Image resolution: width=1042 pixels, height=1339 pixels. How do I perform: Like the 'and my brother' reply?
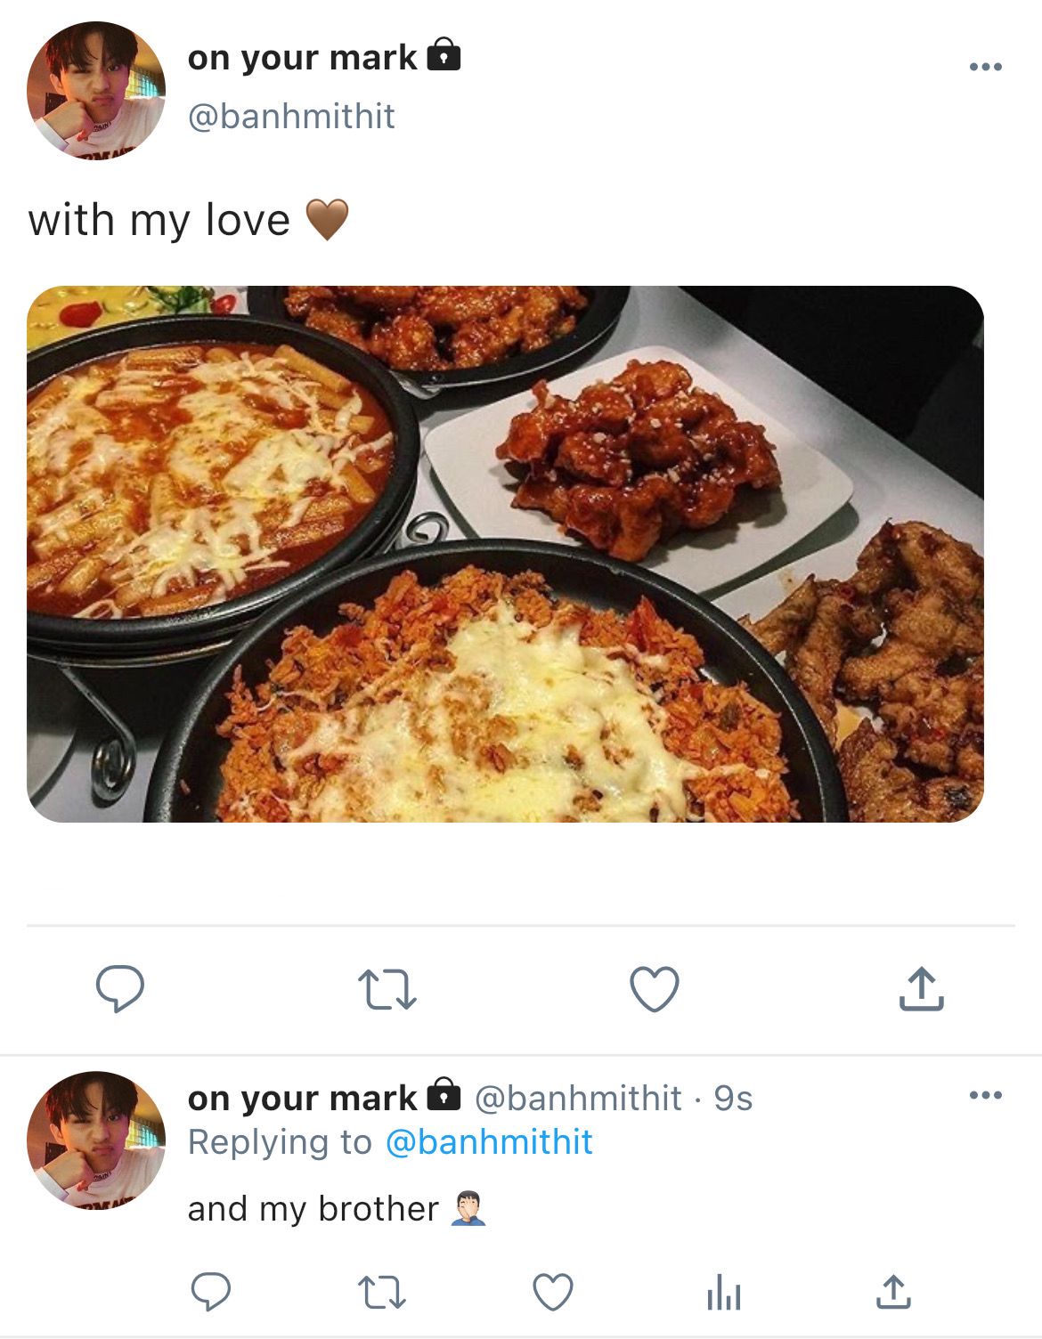coord(552,1292)
